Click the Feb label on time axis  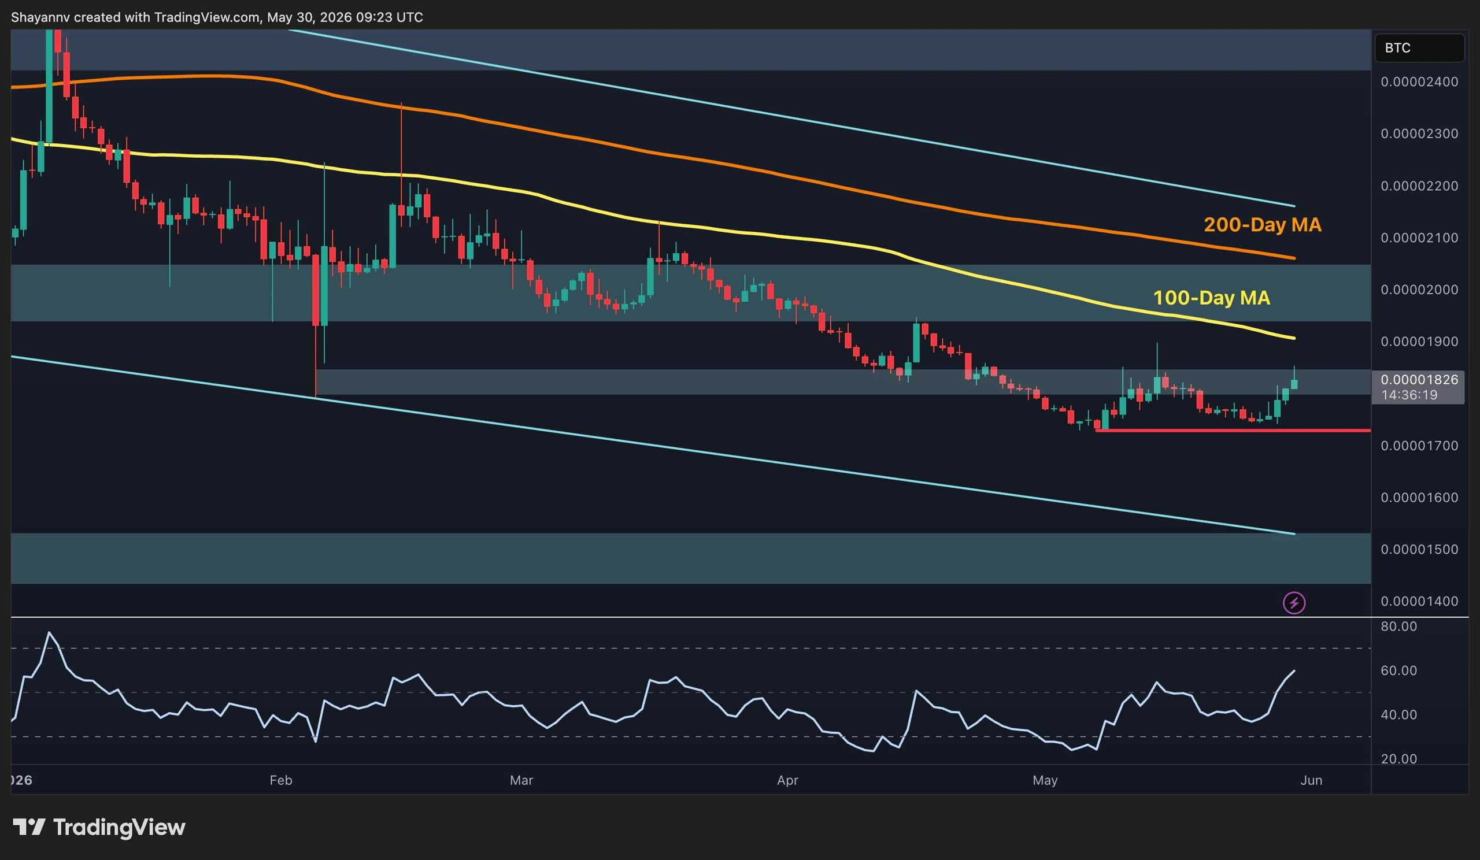pyautogui.click(x=281, y=780)
